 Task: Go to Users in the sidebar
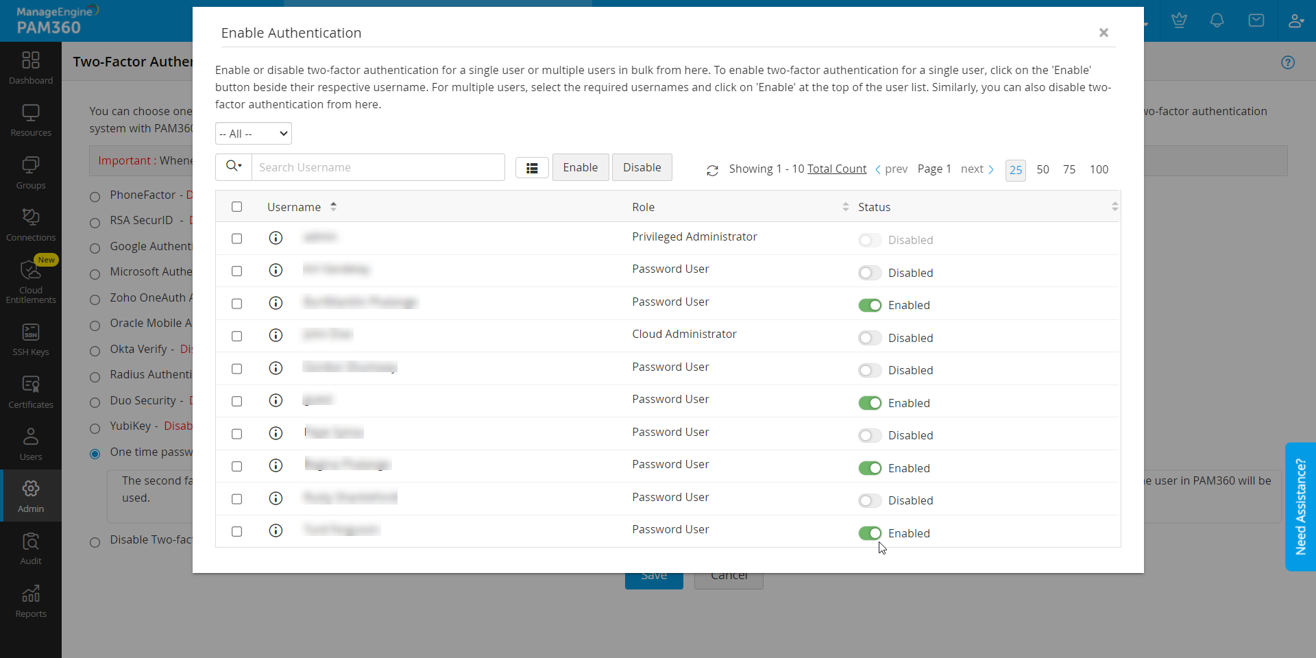31,444
